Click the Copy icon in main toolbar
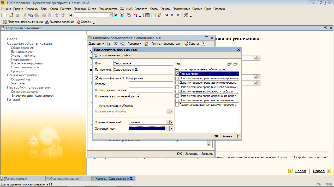This screenshot has width=334, height=187. point(31,15)
